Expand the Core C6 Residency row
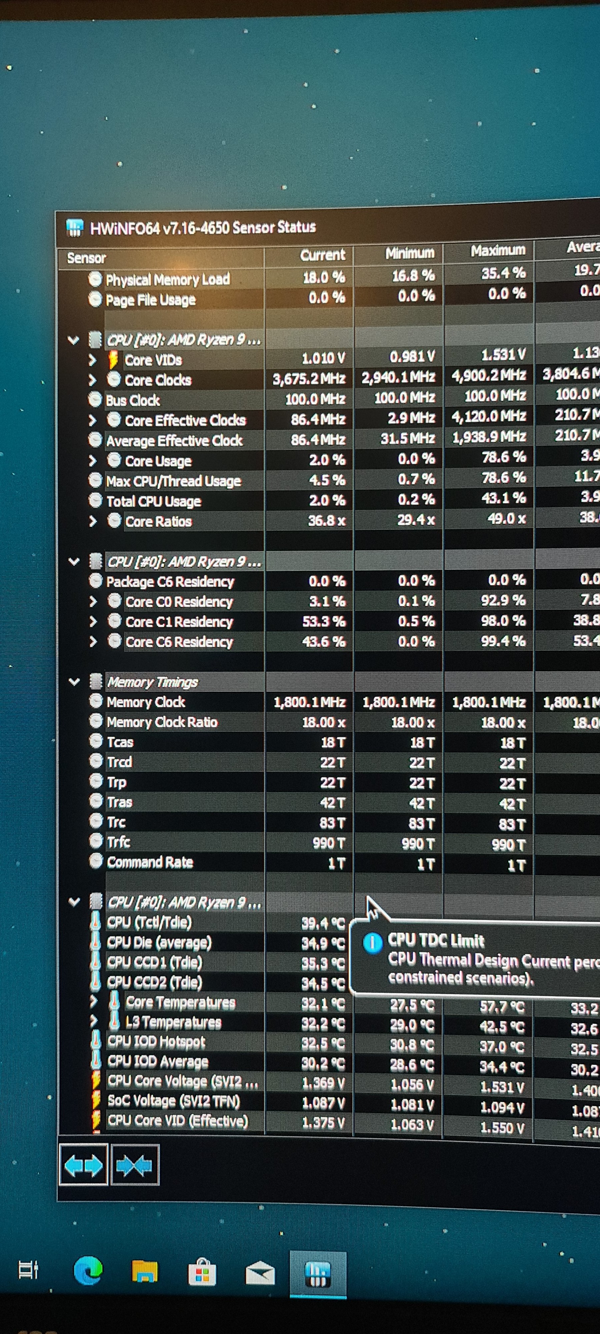Screen dimensions: 600x1334 (x=93, y=642)
